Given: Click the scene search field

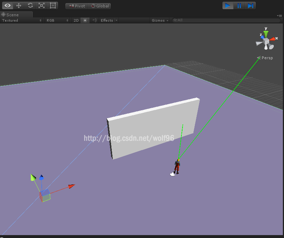Looking at the screenshot, I should pos(226,20).
